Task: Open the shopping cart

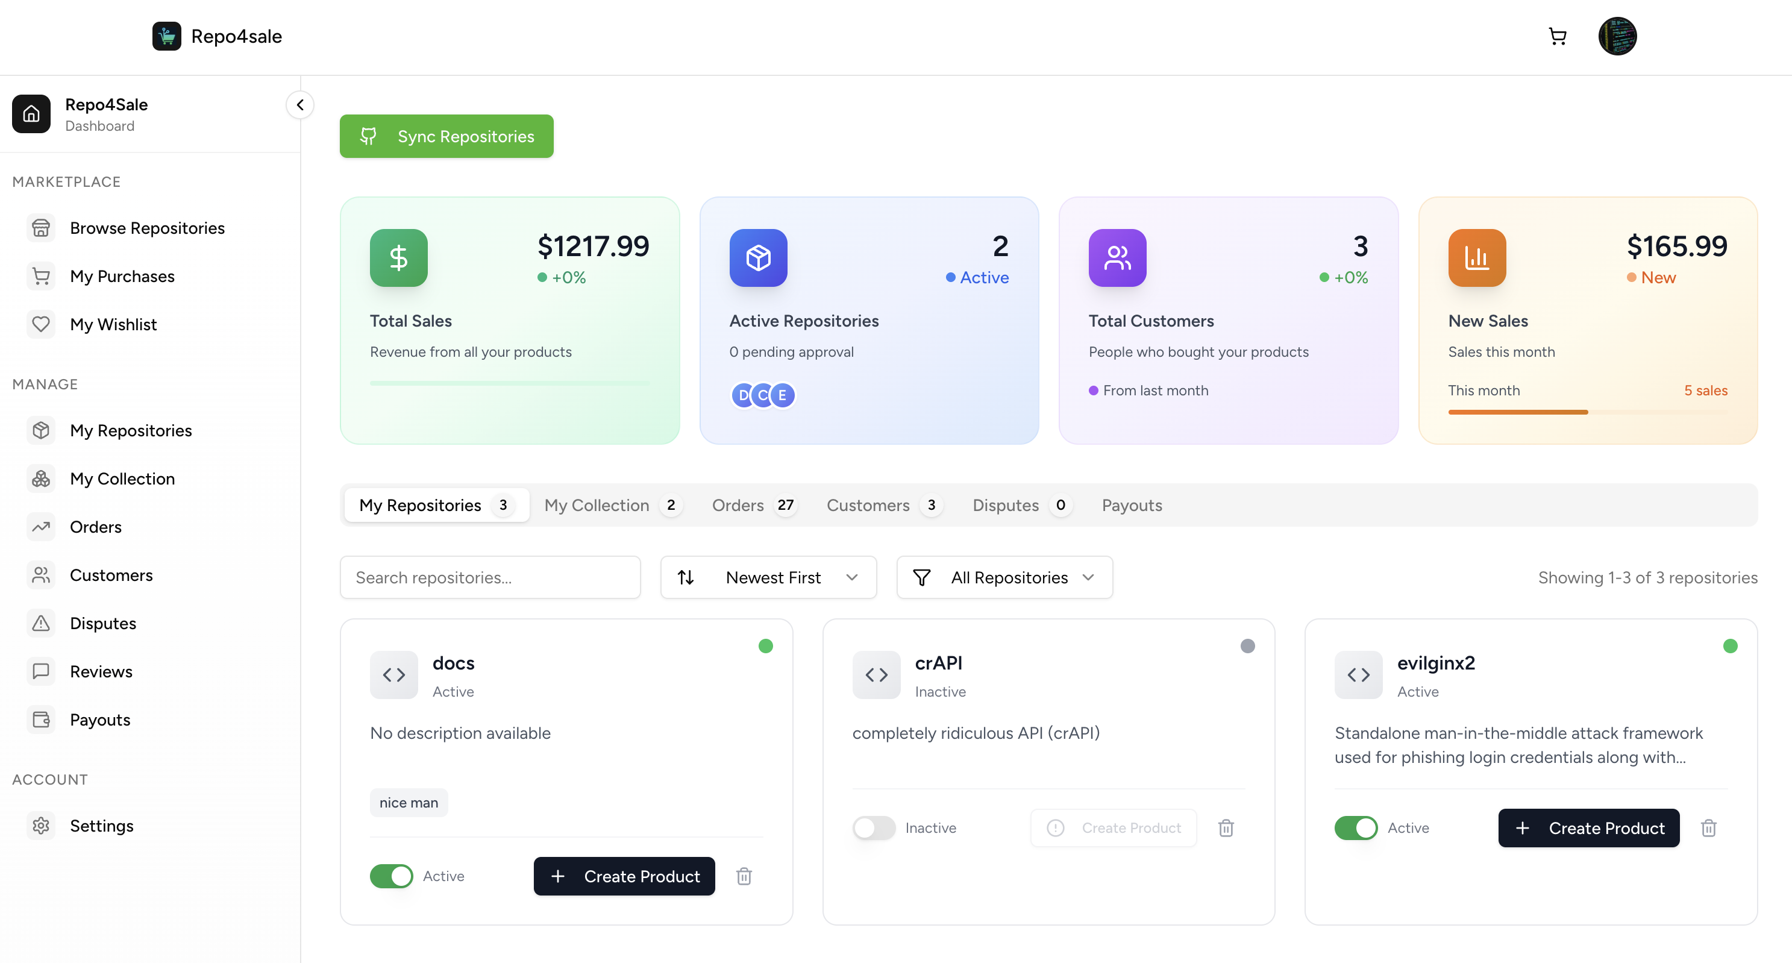Action: pyautogui.click(x=1557, y=36)
